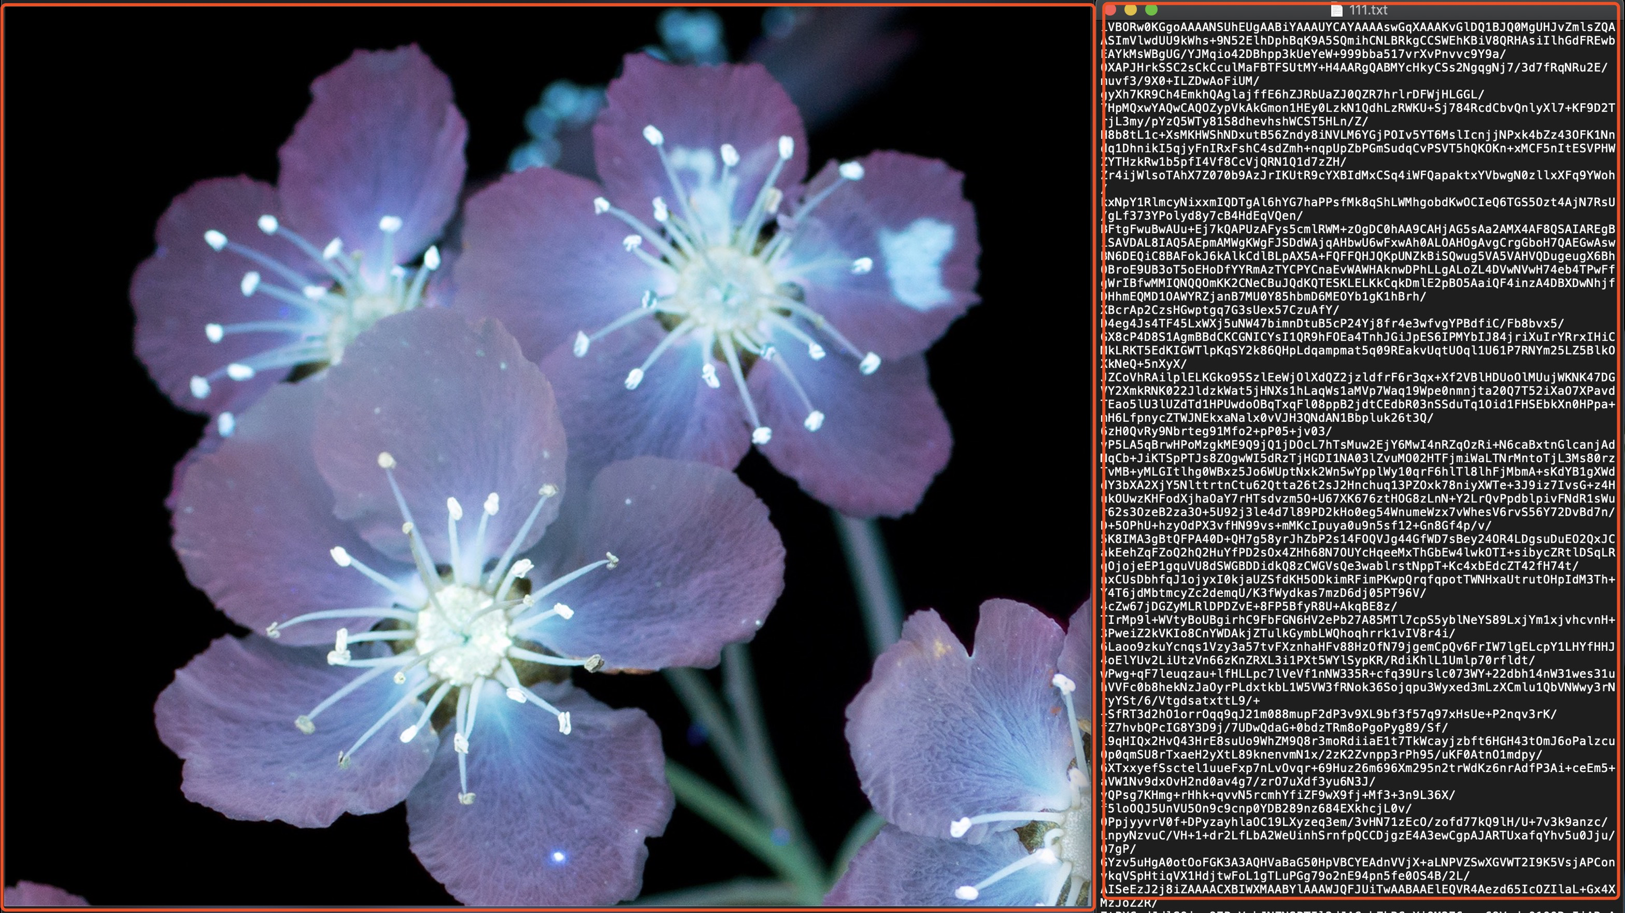This screenshot has width=1625, height=913.
Task: Close the 111.txt window with red button
Action: [x=1111, y=10]
